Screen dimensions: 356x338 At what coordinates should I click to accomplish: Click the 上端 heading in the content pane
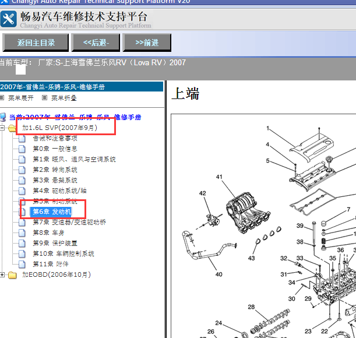click(x=185, y=94)
